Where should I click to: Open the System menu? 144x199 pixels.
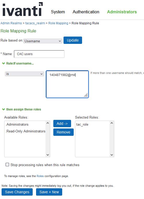(58, 12)
